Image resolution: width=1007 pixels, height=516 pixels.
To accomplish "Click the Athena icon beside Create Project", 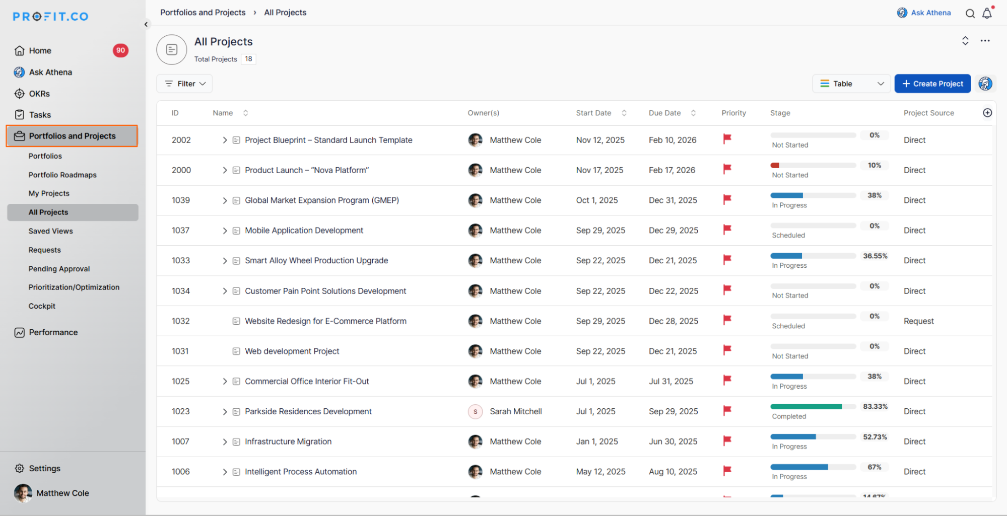I will pos(985,84).
